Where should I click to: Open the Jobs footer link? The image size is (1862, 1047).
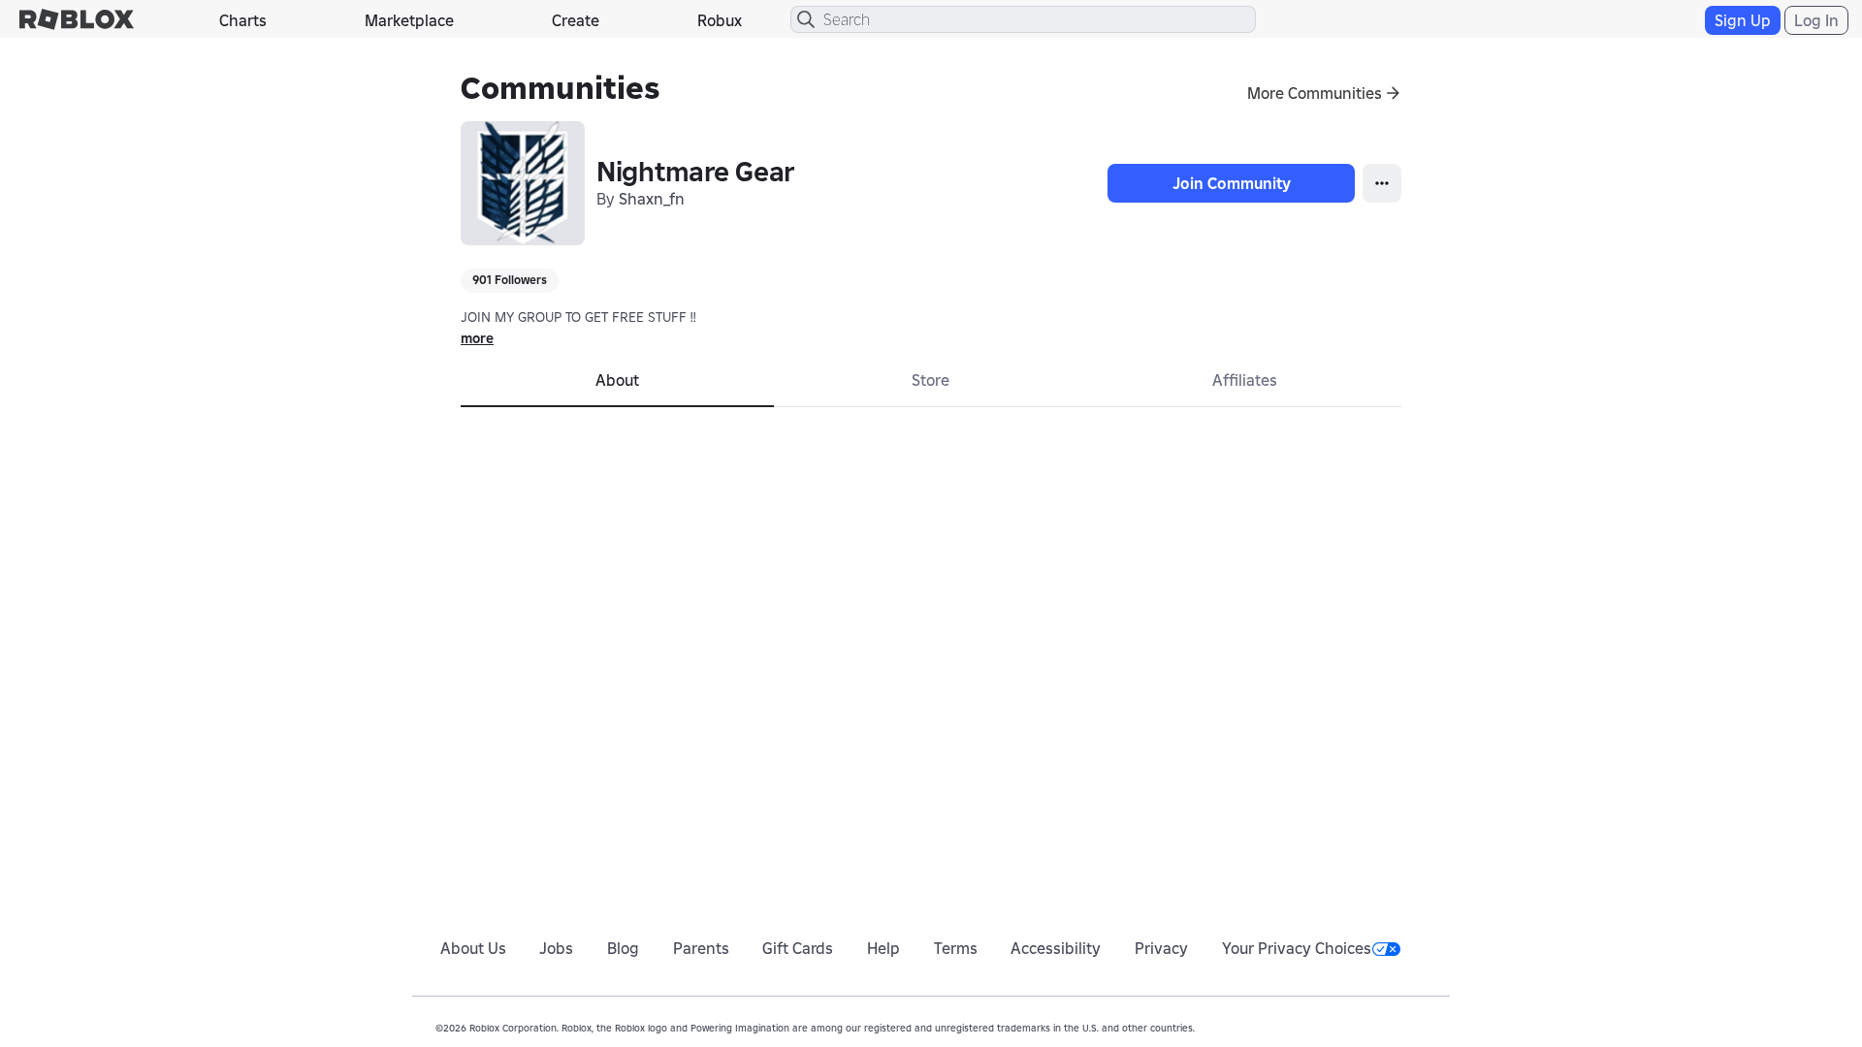[557, 948]
